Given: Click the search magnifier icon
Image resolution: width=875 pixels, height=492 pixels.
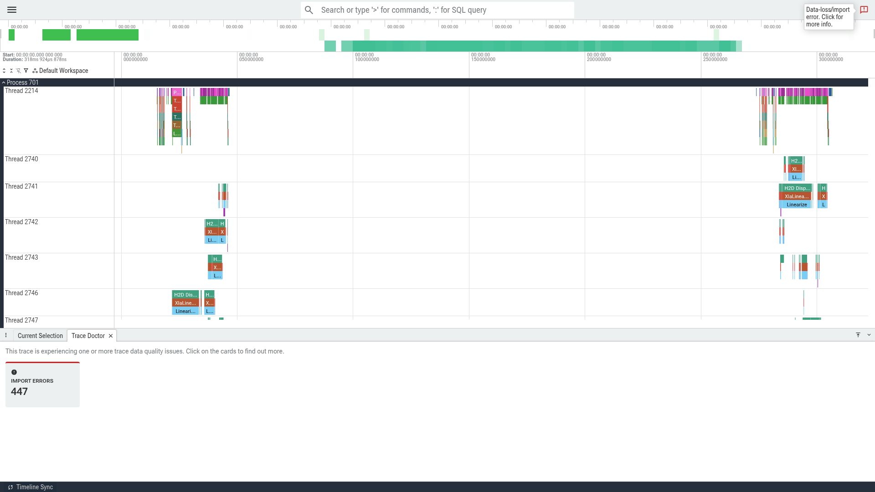Looking at the screenshot, I should (x=309, y=10).
